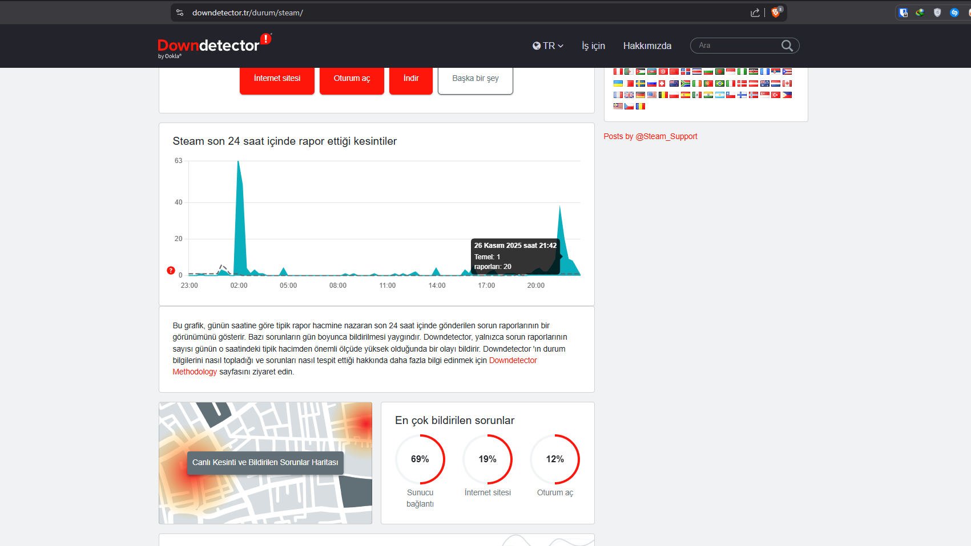Click the gray shield extension icon
This screenshot has width=971, height=546.
[x=937, y=13]
